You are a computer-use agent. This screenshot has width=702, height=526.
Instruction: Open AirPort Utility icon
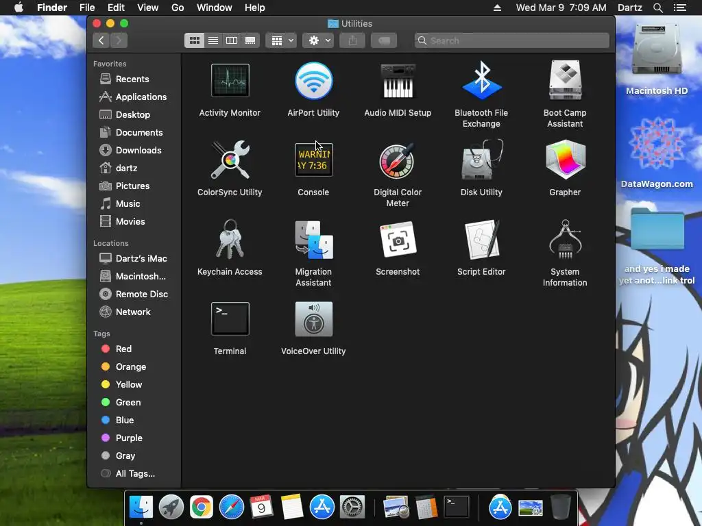[313, 81]
